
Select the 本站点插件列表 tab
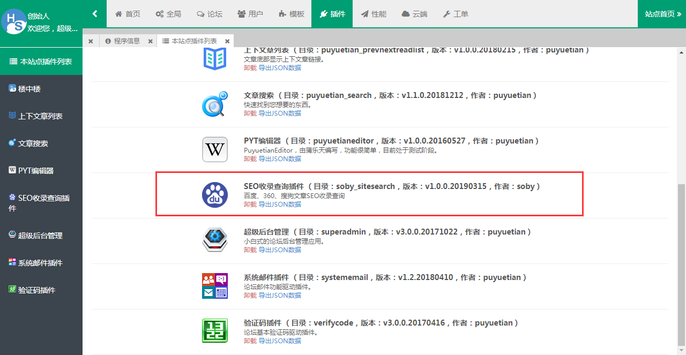[190, 41]
